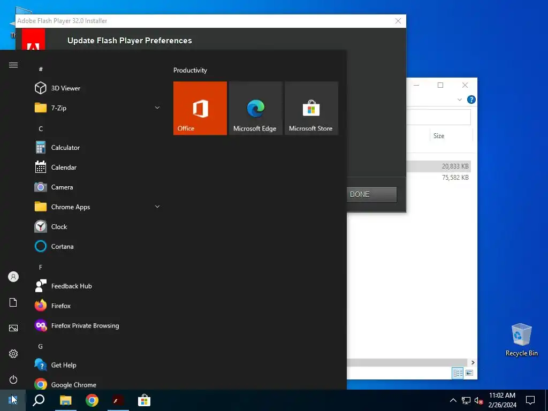Open the Get Help app

[98, 365]
